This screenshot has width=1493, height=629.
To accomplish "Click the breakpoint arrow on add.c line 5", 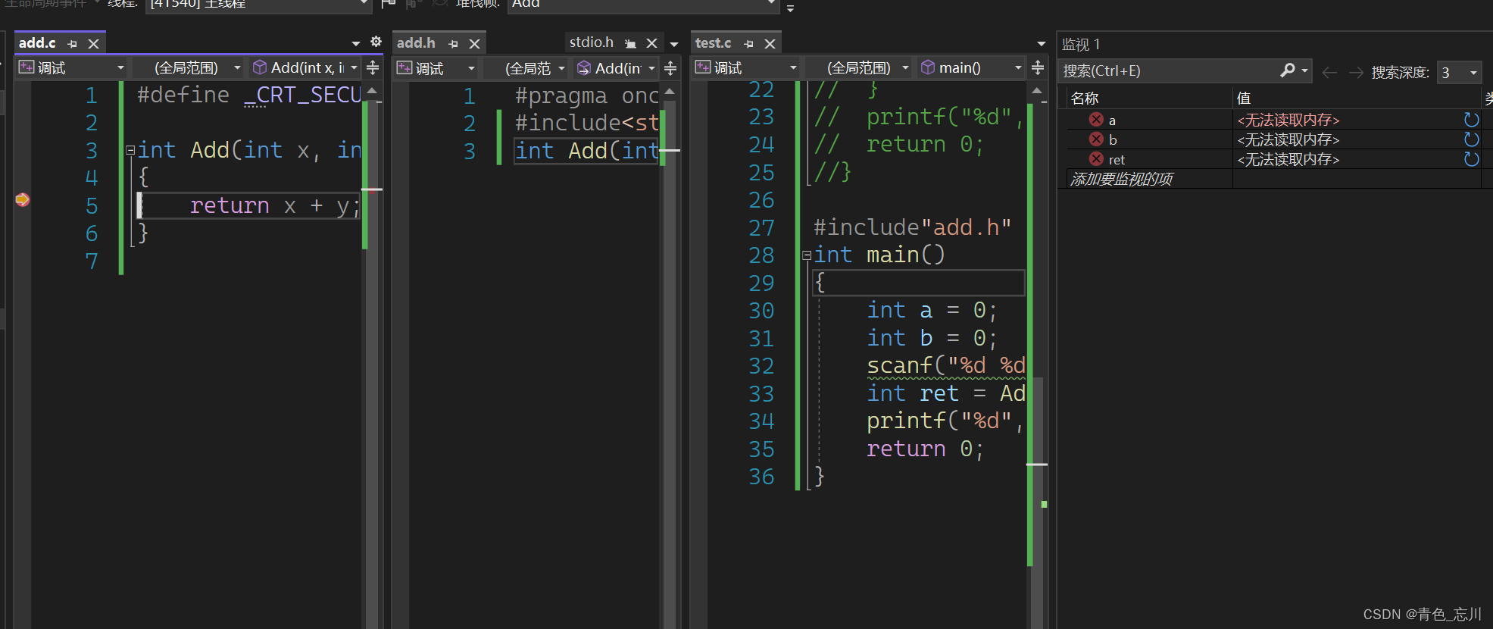I will [x=23, y=199].
